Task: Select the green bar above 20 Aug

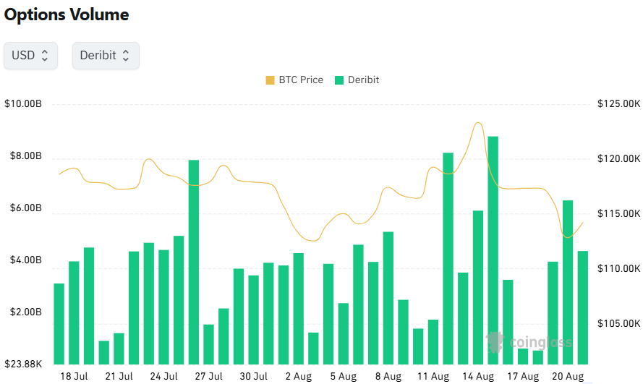Action: [568, 282]
